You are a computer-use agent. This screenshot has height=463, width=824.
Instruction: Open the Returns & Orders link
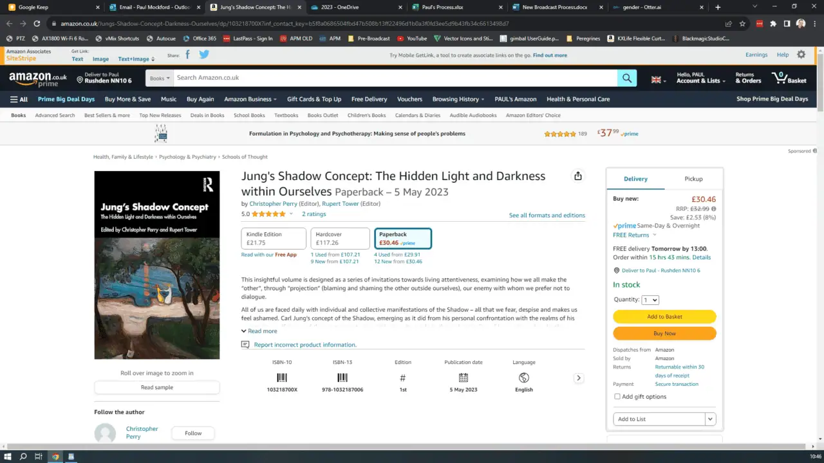[748, 78]
